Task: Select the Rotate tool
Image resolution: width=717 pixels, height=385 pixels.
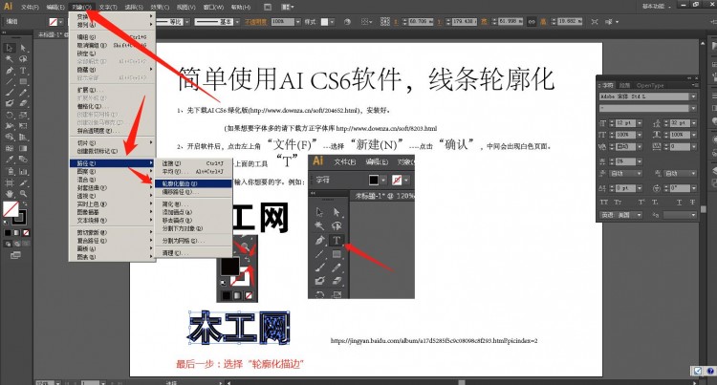Action: (10, 115)
